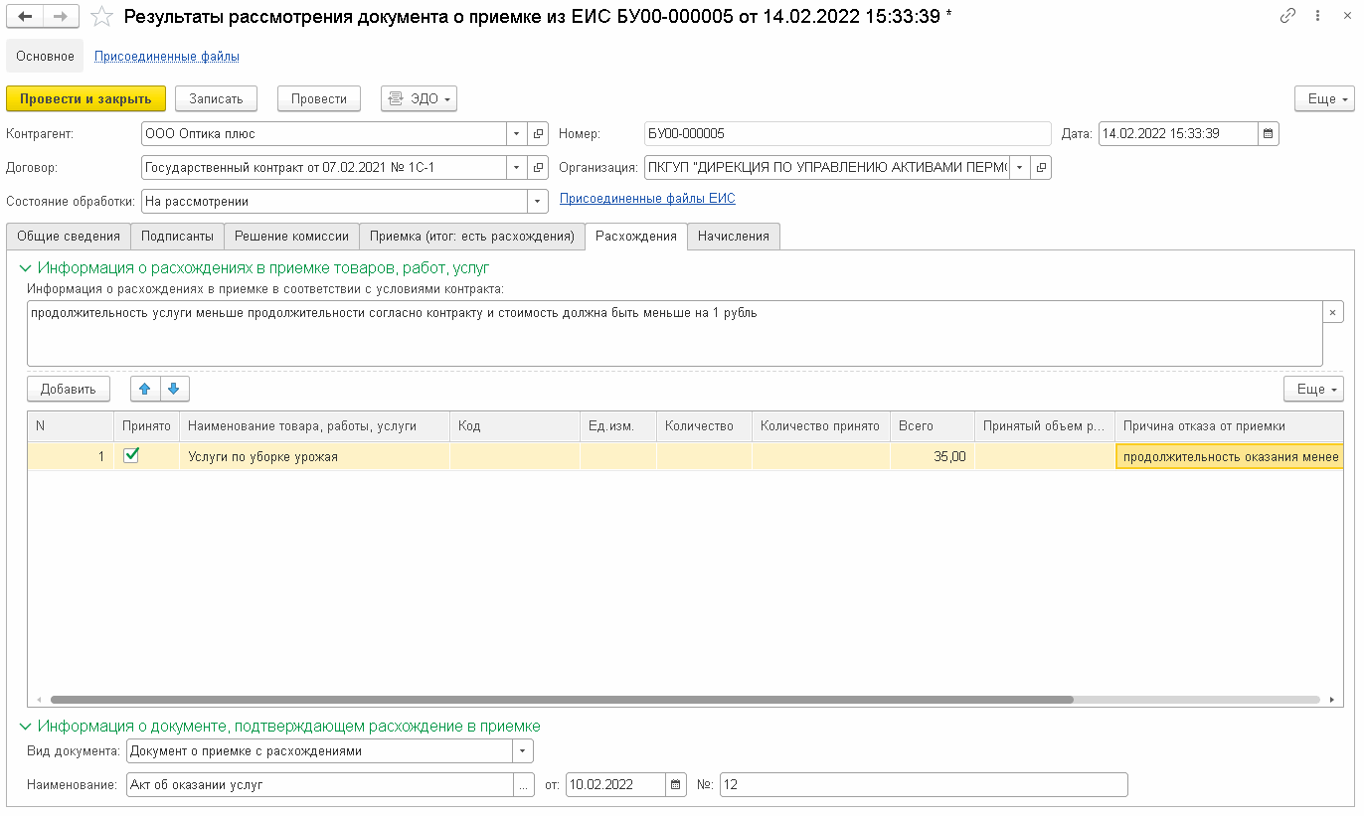Image resolution: width=1364 pixels, height=816 pixels.
Task: Click the Всего column header
Action: (933, 425)
